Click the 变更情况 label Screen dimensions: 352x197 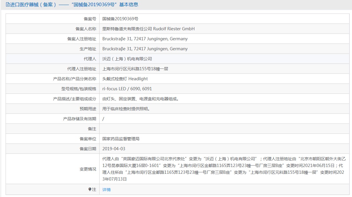coord(88,169)
